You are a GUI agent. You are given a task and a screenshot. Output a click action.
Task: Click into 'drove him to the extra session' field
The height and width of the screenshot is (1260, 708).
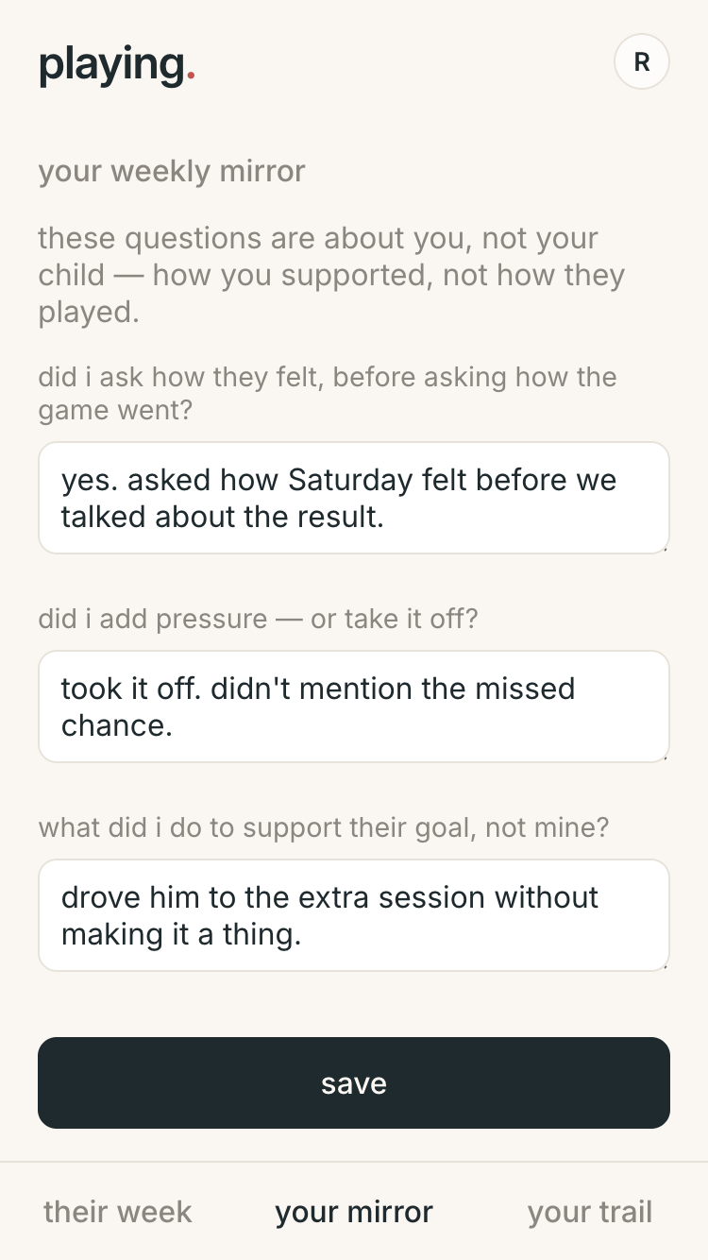pos(354,915)
